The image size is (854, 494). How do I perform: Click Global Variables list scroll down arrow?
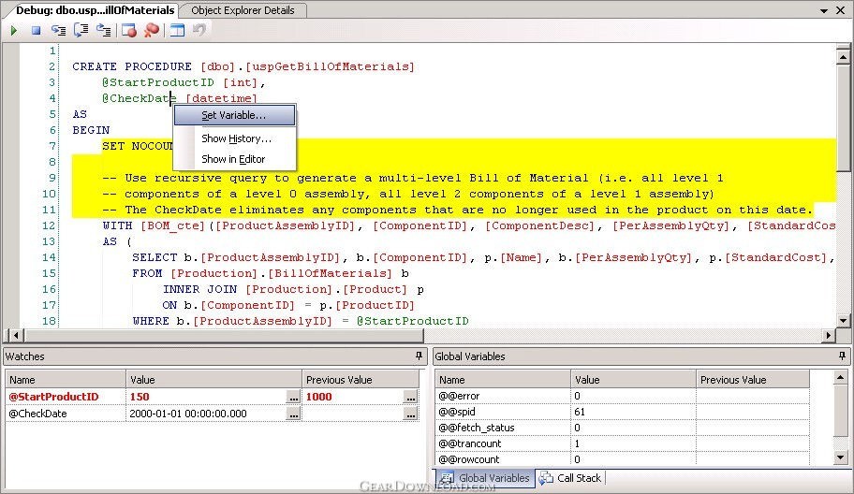click(840, 458)
